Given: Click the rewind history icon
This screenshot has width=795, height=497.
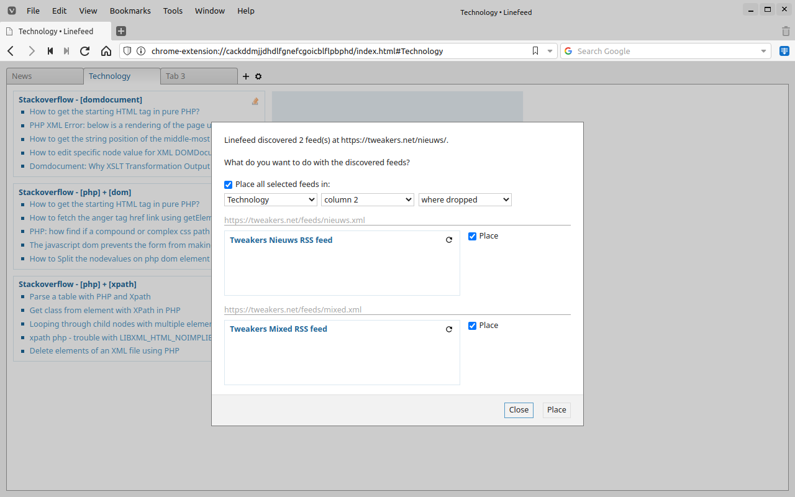Looking at the screenshot, I should [x=50, y=51].
